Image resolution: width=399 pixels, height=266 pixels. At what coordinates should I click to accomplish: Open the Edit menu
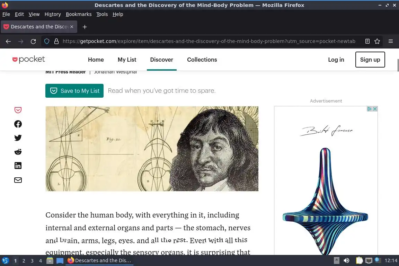point(19,14)
